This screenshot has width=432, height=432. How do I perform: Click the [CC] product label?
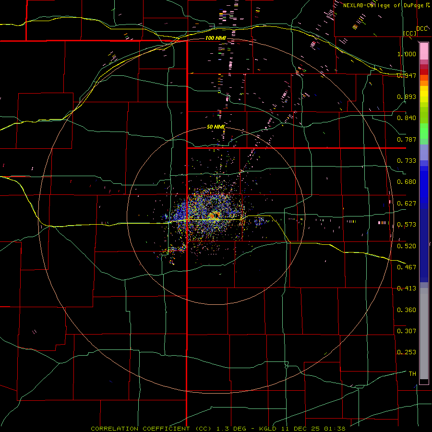coord(410,33)
